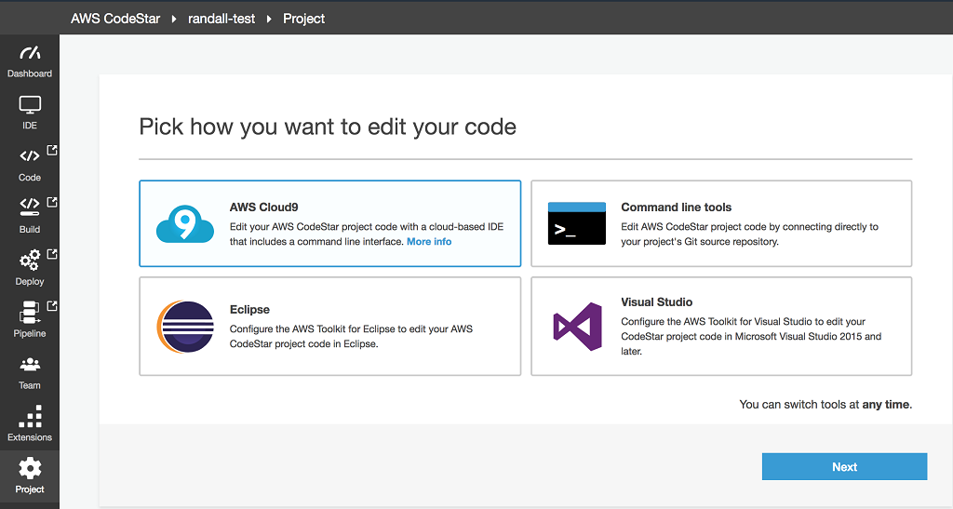
Task: Open the Deploy gears icon
Action: point(29,260)
